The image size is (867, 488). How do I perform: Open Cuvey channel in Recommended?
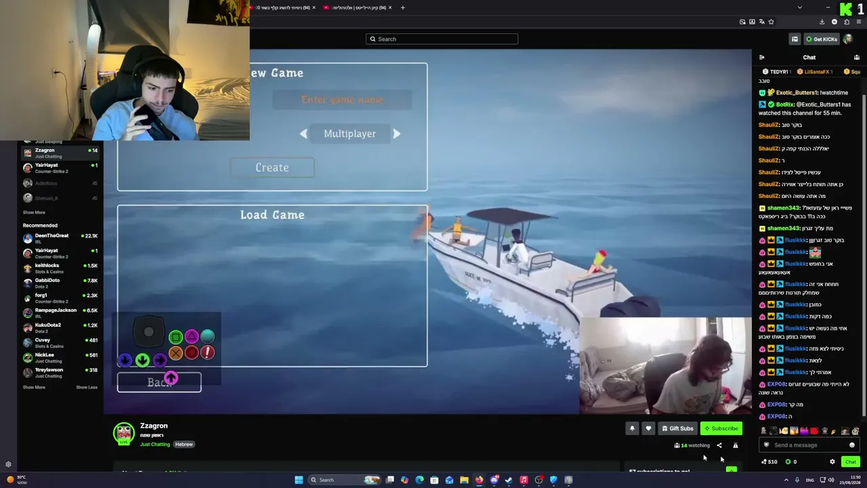(x=60, y=342)
